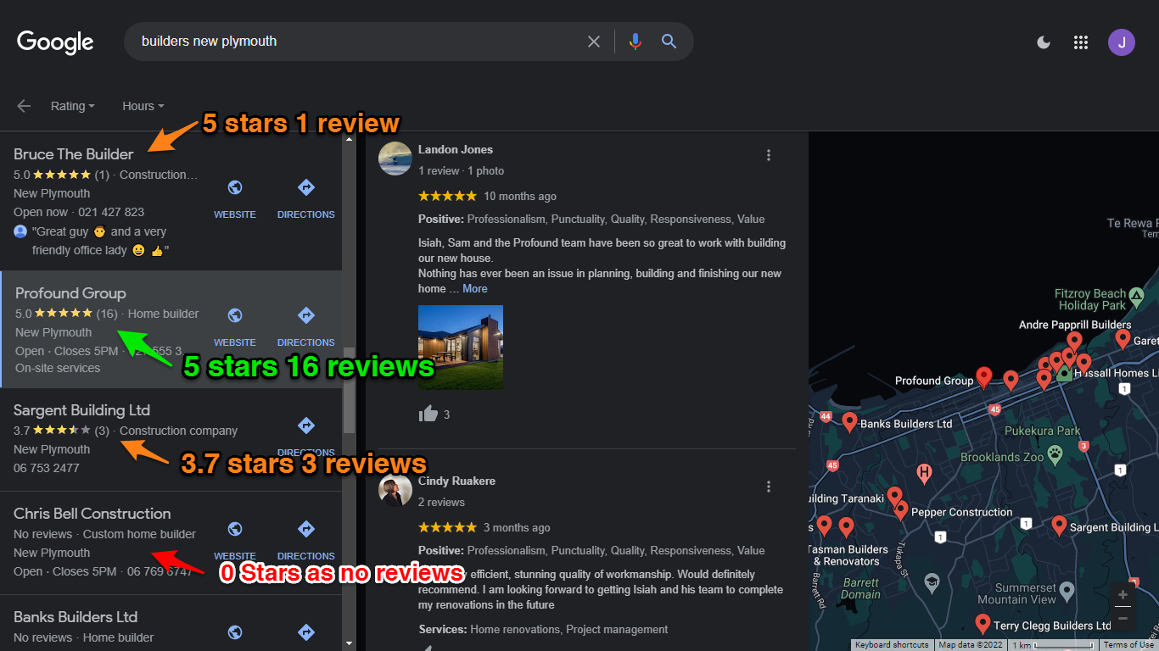Open reviewer name Cindy Ruakere
1159x651 pixels.
point(456,481)
